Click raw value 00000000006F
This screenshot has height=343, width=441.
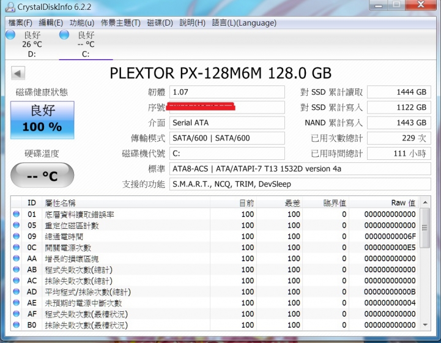pos(390,236)
